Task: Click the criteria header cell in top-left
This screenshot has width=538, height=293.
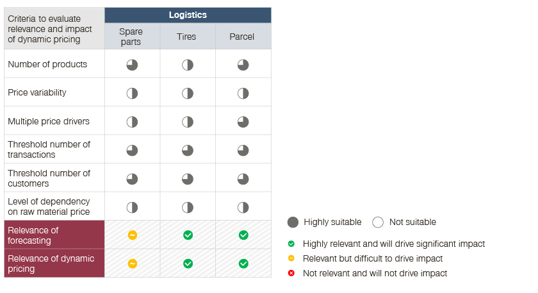Action: 54,29
